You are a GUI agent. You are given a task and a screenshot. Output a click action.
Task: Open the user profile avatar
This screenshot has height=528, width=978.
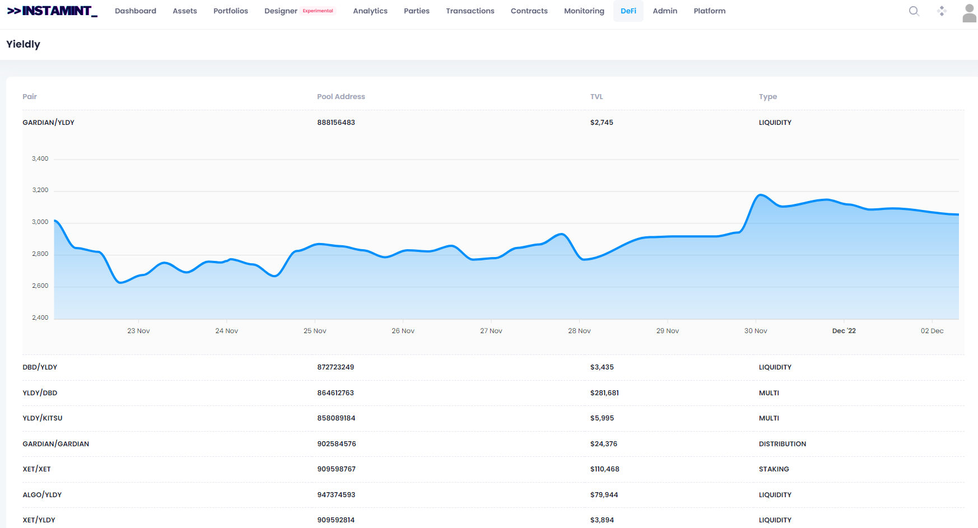point(970,13)
